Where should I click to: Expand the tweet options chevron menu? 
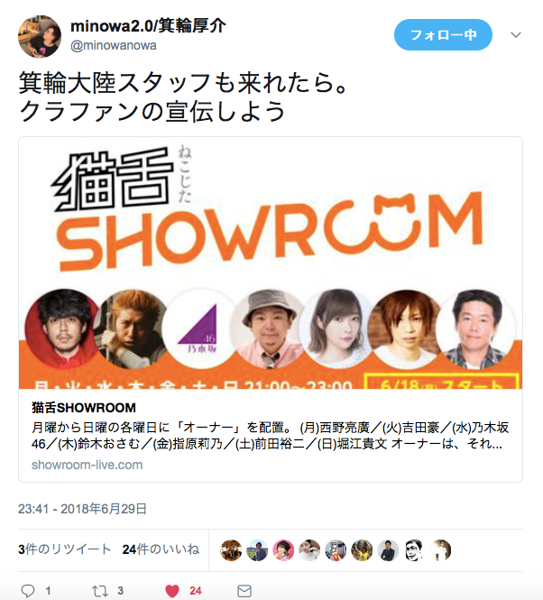516,35
